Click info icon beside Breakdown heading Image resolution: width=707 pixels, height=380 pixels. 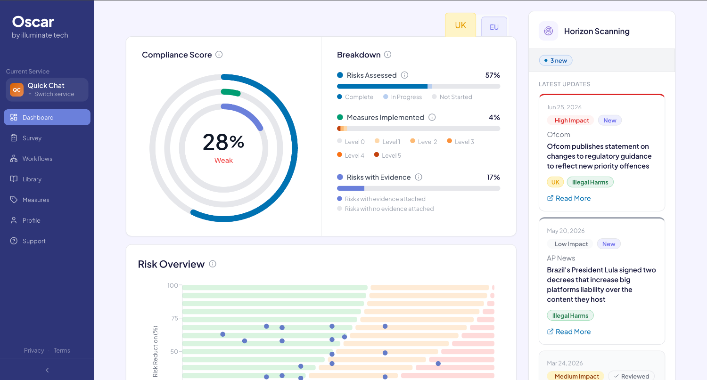pos(387,55)
